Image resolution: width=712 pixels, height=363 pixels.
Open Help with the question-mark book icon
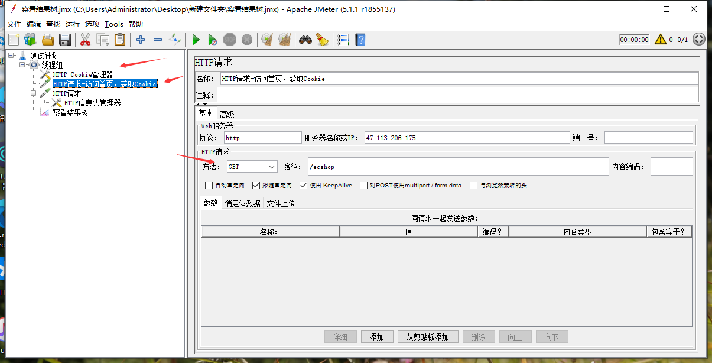tap(360, 40)
